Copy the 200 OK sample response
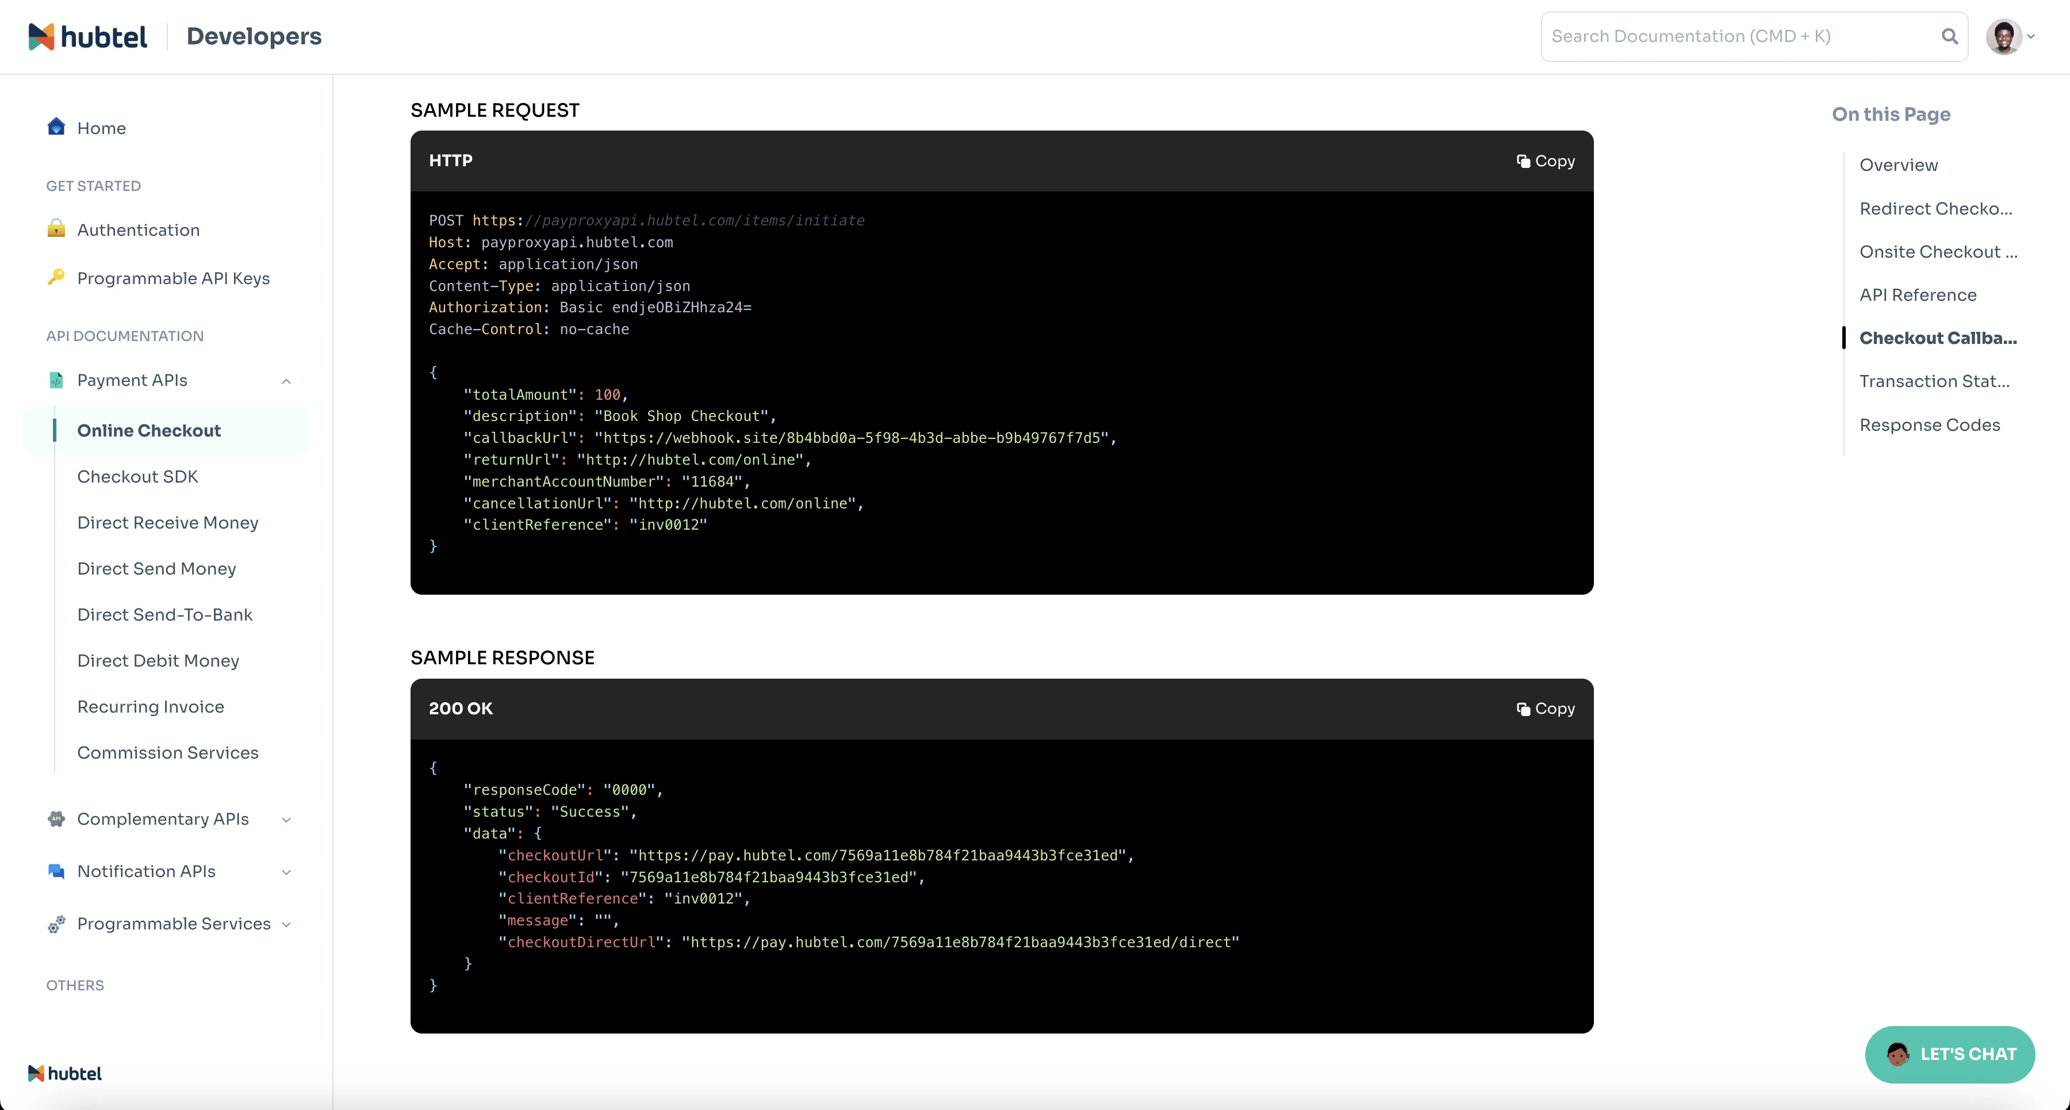2070x1110 pixels. click(x=1544, y=709)
